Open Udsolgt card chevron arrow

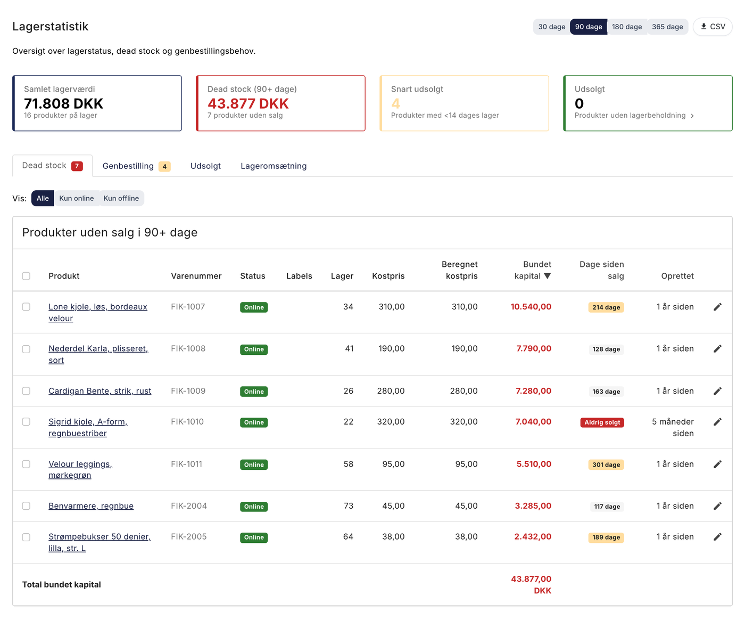[x=692, y=116]
